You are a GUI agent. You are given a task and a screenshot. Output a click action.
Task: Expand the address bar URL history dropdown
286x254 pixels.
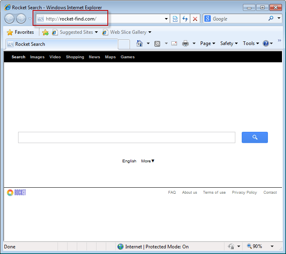click(x=166, y=19)
